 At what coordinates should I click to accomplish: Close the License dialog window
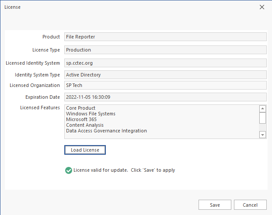(x=262, y=7)
